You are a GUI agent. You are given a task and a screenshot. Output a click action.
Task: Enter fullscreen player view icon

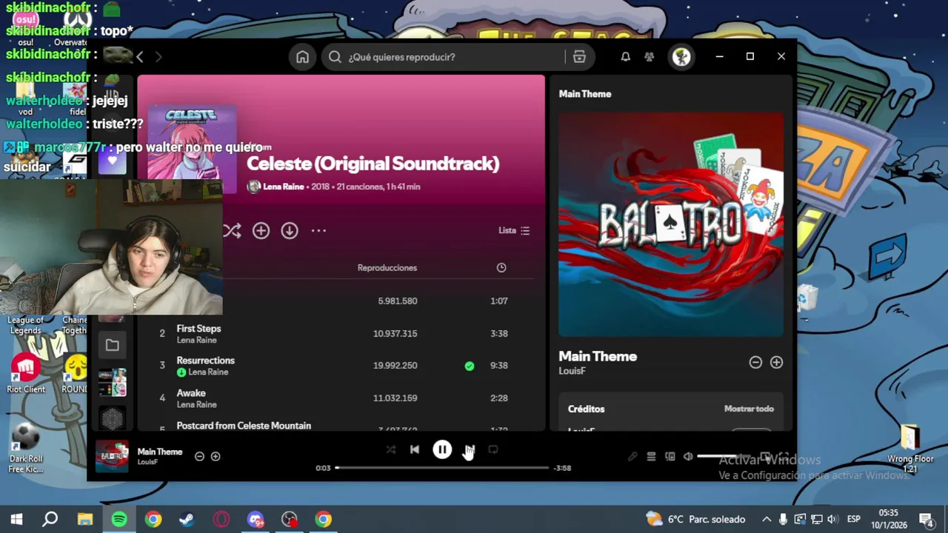tap(784, 457)
